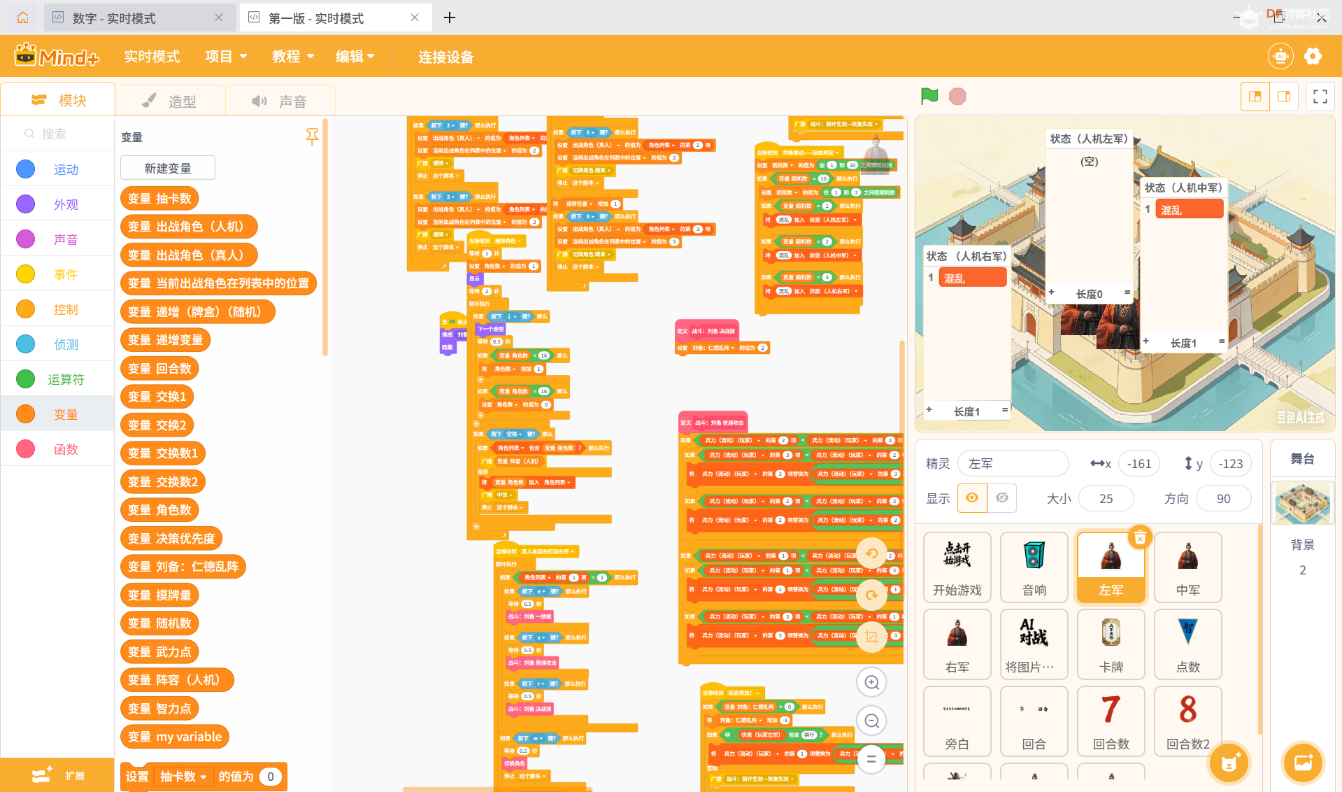The height and width of the screenshot is (792, 1342).
Task: Hide the sprite with crossed-eye icon
Action: pos(1002,498)
